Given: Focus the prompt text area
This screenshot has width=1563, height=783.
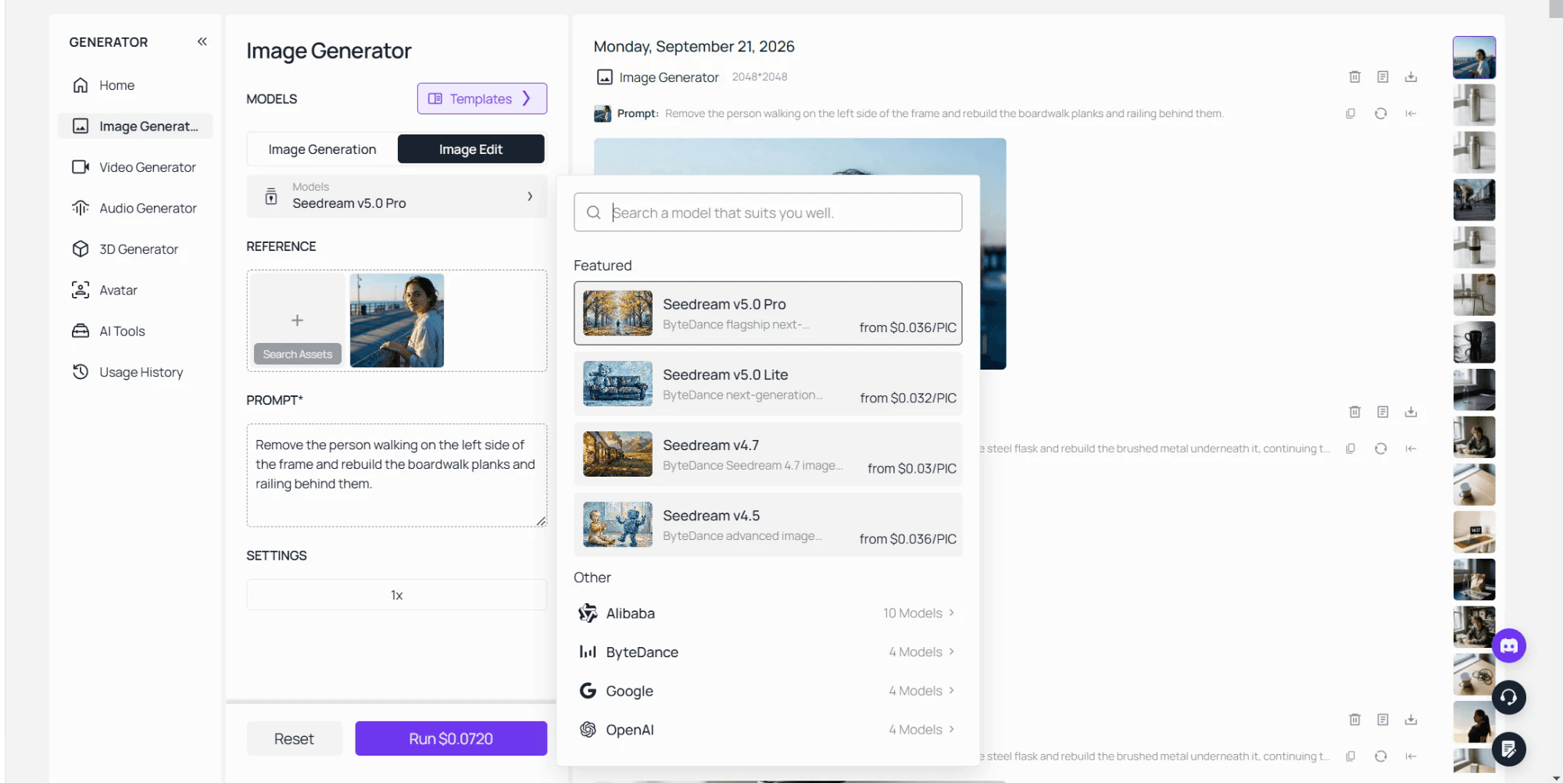Looking at the screenshot, I should tap(397, 475).
